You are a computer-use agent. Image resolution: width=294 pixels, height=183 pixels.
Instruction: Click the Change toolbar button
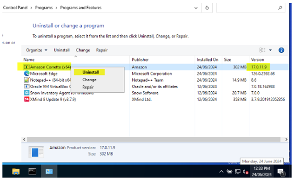pos(83,50)
